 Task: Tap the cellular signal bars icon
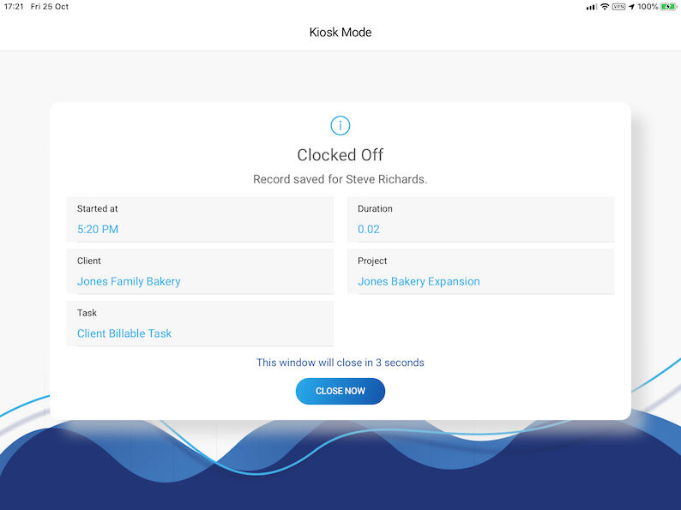[591, 7]
